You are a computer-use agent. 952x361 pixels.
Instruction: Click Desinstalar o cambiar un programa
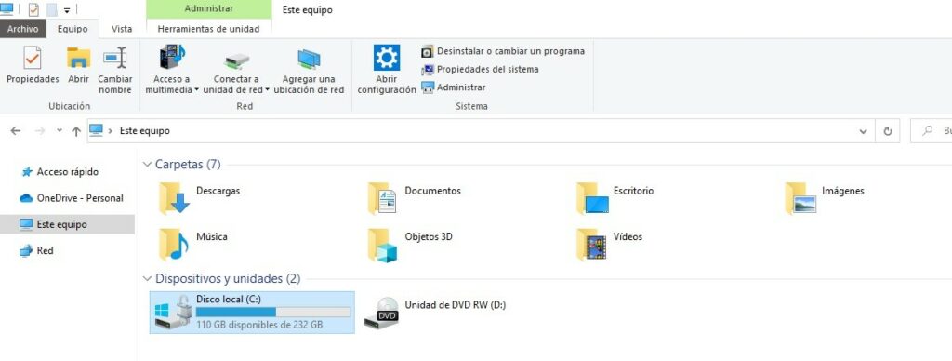pos(503,51)
